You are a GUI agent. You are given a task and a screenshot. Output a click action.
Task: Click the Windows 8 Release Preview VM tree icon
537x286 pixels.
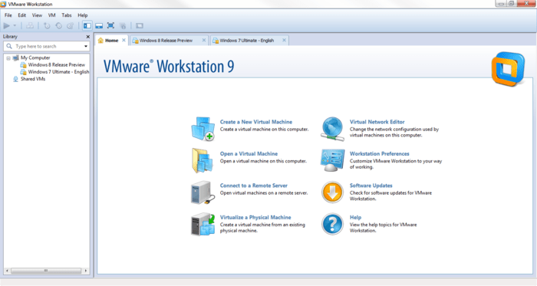coord(23,65)
